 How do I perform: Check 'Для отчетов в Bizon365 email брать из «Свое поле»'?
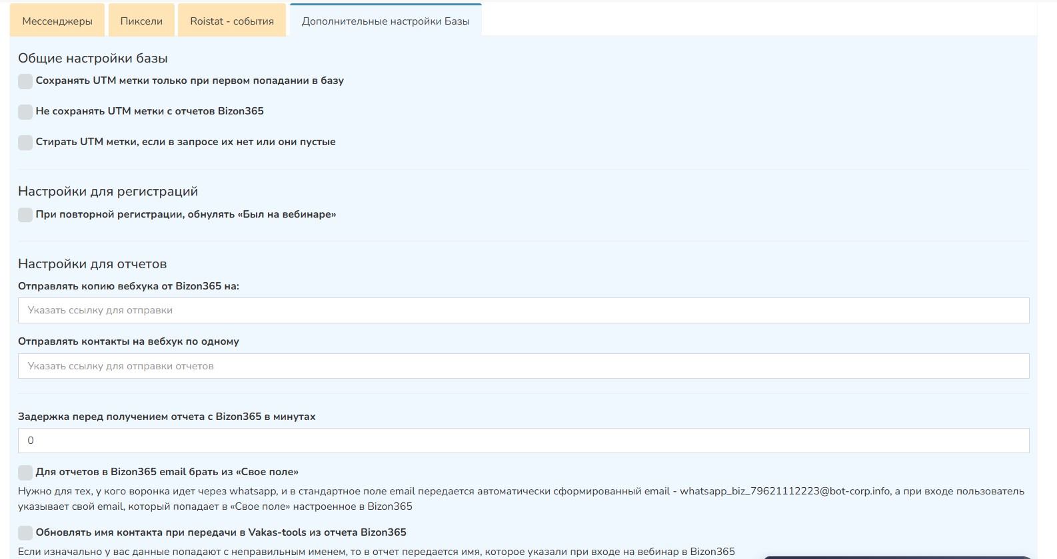[25, 472]
